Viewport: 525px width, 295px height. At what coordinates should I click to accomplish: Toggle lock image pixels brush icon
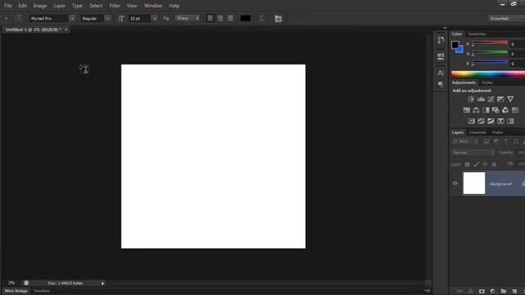476,164
